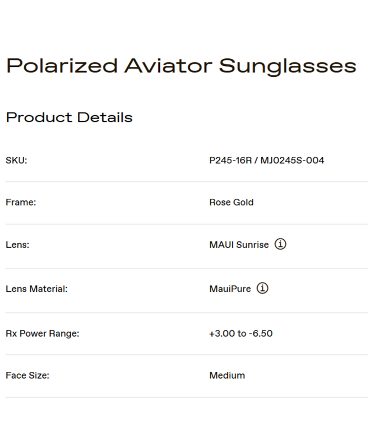Image resolution: width=368 pixels, height=447 pixels.
Task: Click the Lens label
Action: click(x=17, y=245)
